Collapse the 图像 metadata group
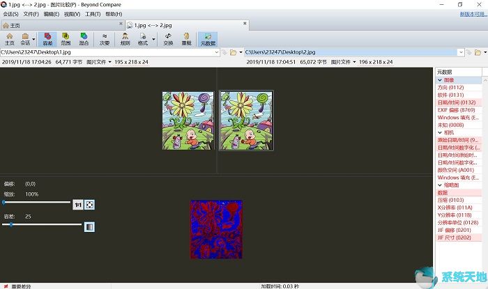488x289 pixels. pyautogui.click(x=440, y=80)
